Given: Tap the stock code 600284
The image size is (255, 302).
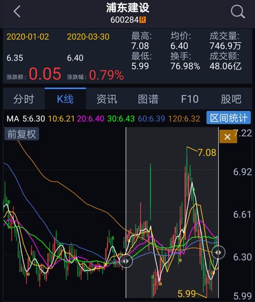Looking at the screenshot, I should tap(124, 20).
